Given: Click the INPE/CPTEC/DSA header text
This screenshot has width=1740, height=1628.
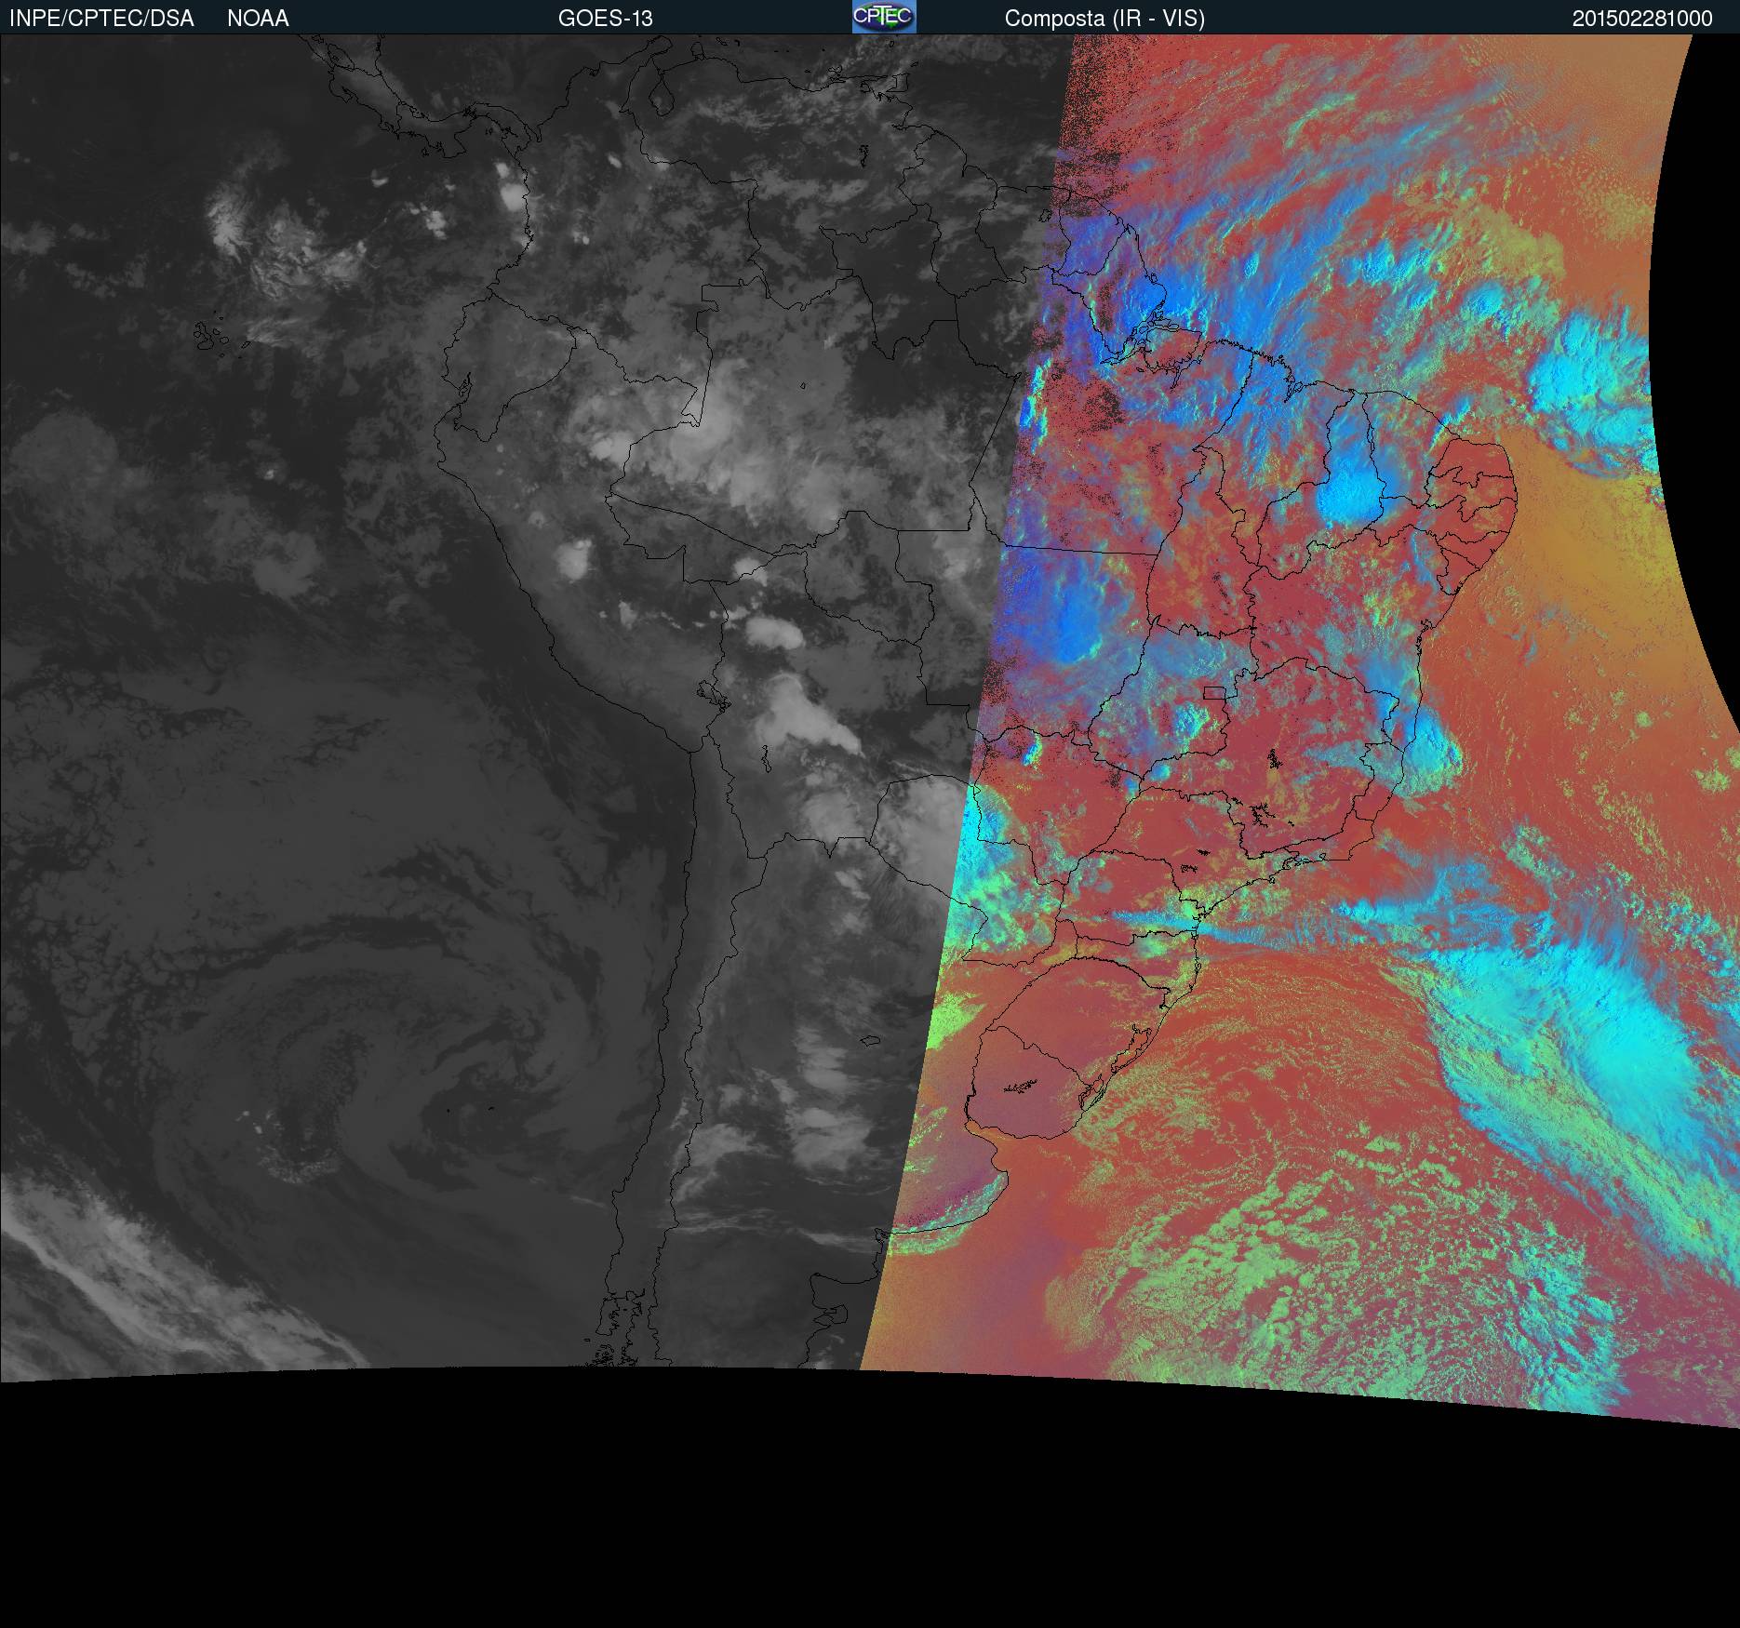Looking at the screenshot, I should pyautogui.click(x=101, y=19).
